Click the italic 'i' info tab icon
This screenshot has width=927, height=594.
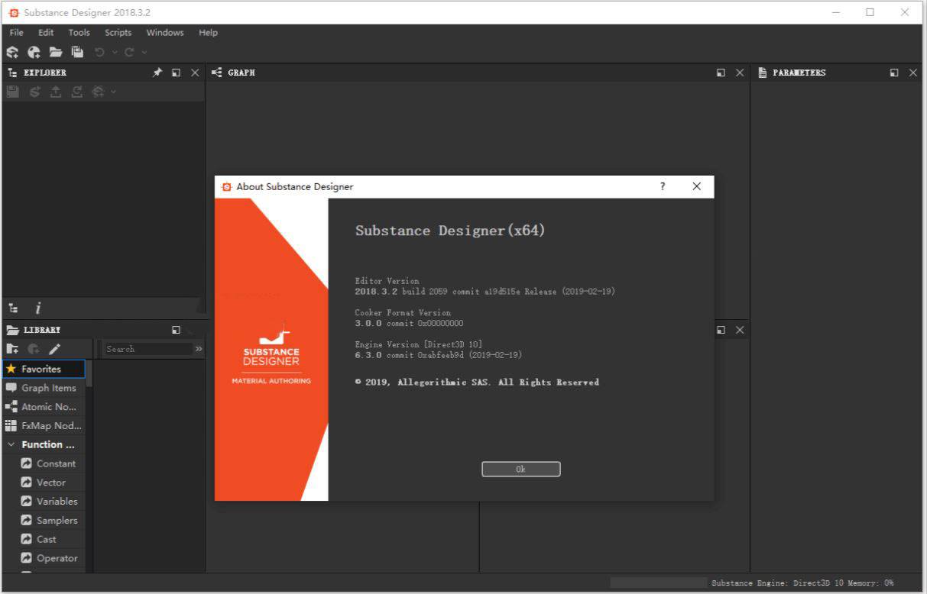click(37, 308)
